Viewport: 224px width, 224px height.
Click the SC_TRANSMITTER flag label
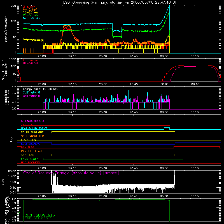coord(32,136)
